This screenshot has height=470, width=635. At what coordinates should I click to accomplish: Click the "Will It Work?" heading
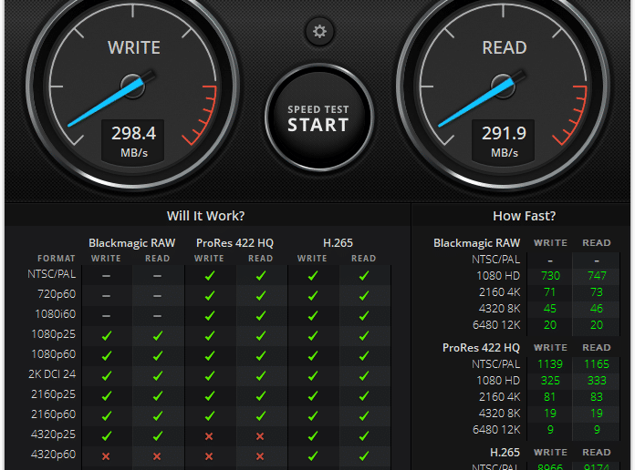click(x=205, y=216)
